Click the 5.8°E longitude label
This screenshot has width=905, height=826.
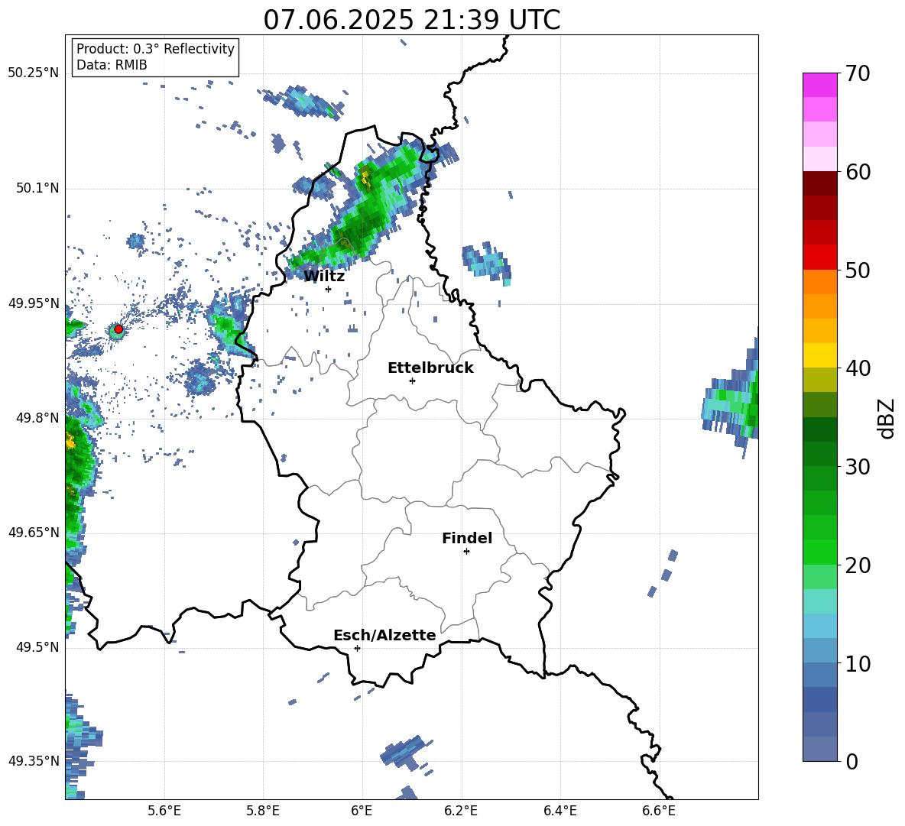tap(264, 811)
